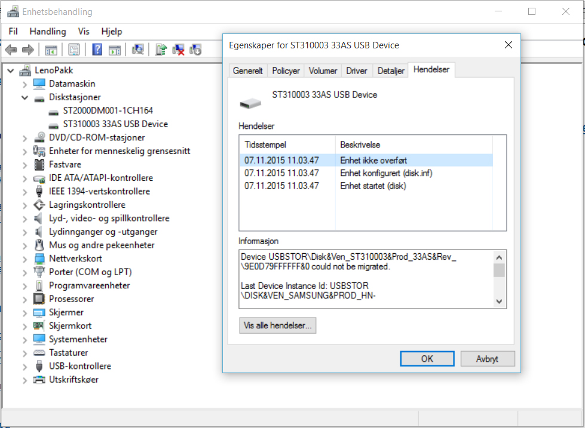Image resolution: width=585 pixels, height=428 pixels.
Task: Select the Enhet konfigurert (disk.inf) event
Action: [366, 173]
